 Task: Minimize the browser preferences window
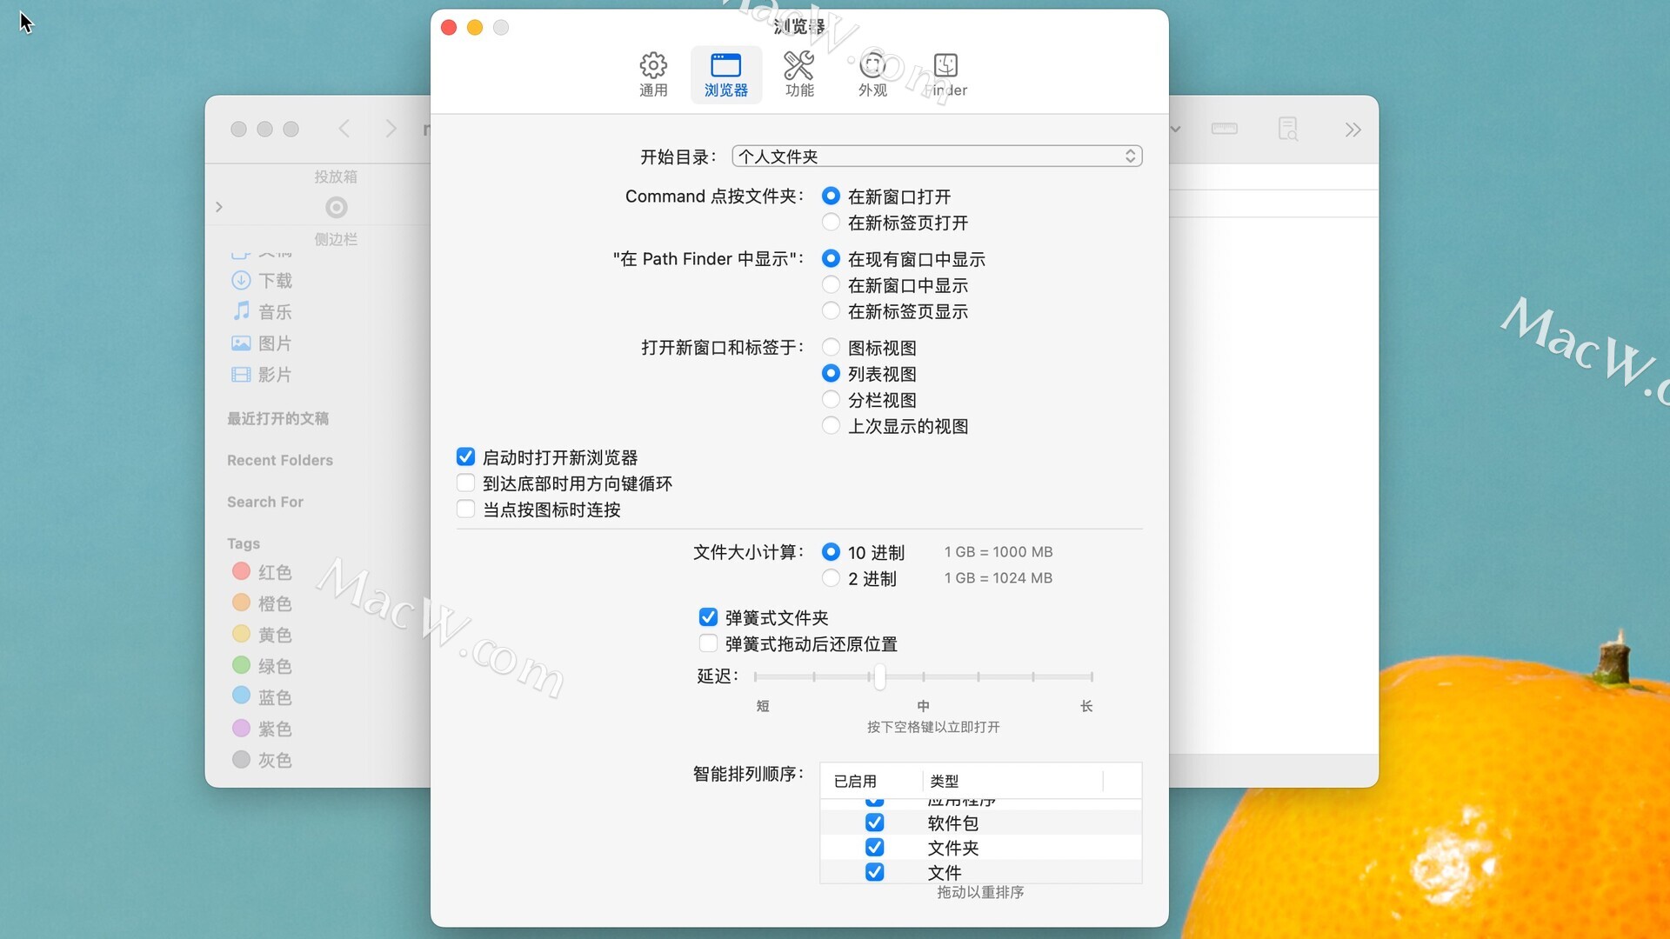coord(475,28)
